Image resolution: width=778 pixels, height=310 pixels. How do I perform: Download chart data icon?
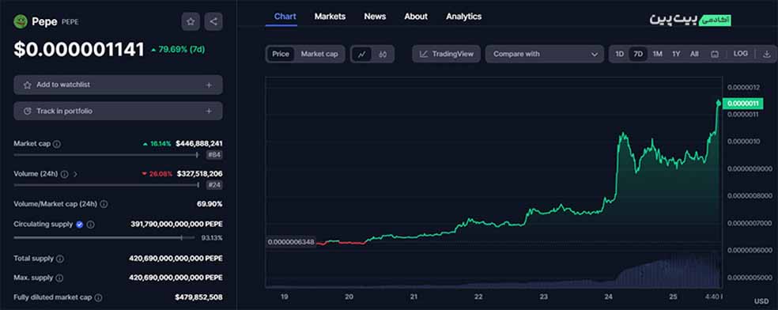[x=767, y=54]
